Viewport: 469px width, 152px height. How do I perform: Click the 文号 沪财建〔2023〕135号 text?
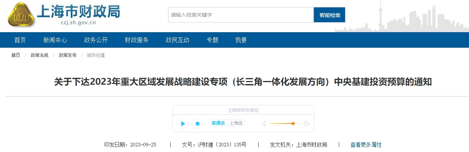[214, 145]
